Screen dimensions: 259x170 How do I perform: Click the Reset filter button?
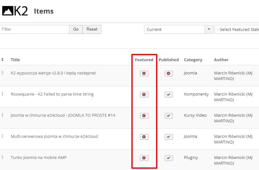coord(92,29)
